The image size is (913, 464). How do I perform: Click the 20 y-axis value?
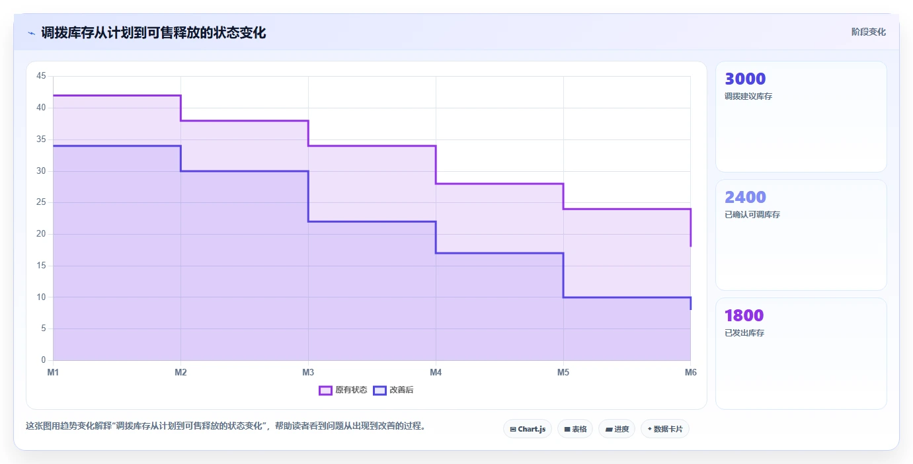(41, 234)
